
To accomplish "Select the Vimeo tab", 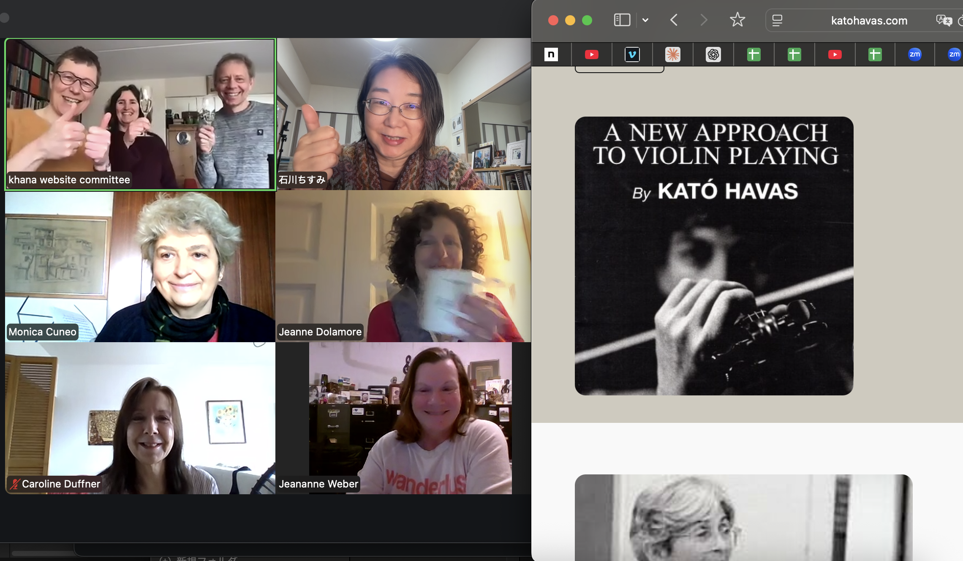I will (632, 54).
